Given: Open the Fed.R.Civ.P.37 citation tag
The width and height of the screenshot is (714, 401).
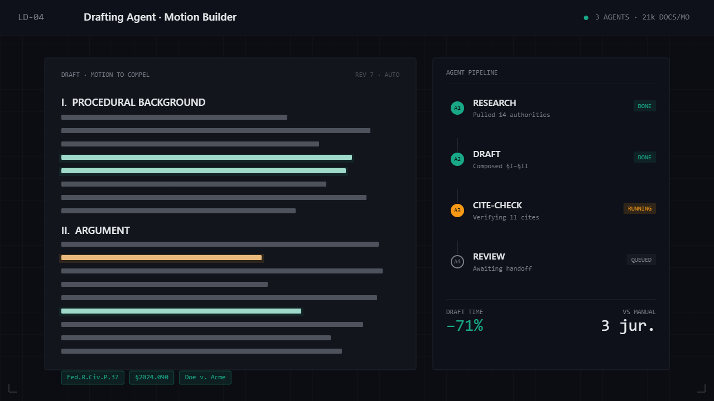Looking at the screenshot, I should [93, 378].
